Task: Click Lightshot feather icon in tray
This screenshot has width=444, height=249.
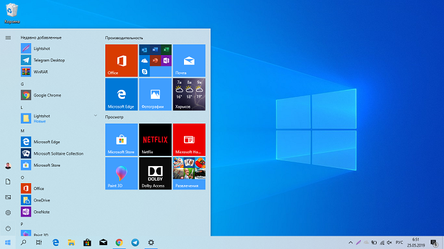Action: [358, 243]
